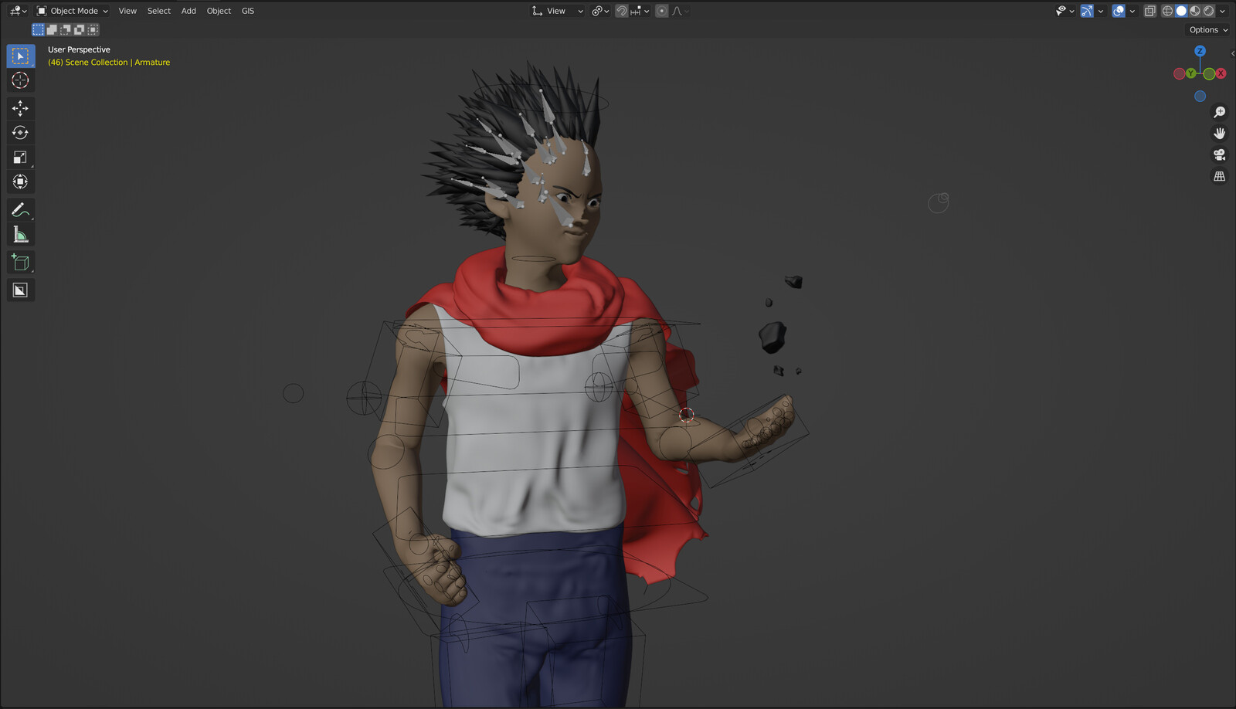Toggle the camera view icon

pyautogui.click(x=1219, y=155)
